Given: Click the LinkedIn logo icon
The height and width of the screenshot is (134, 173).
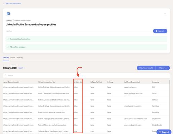Looking at the screenshot, I should point(8,14).
